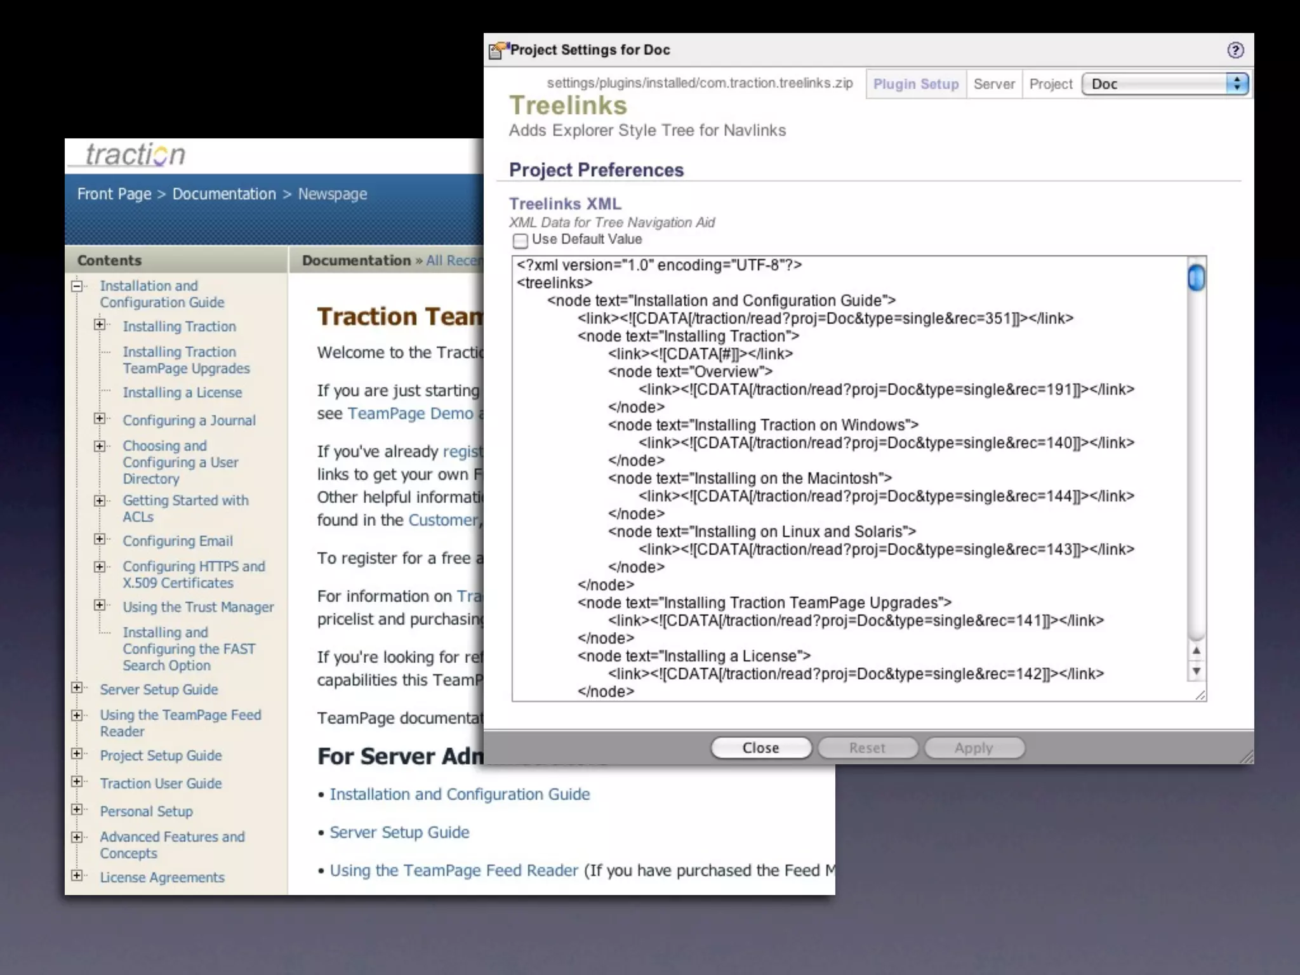Open Installing a License tree item
This screenshot has height=975, width=1300.
tap(182, 393)
